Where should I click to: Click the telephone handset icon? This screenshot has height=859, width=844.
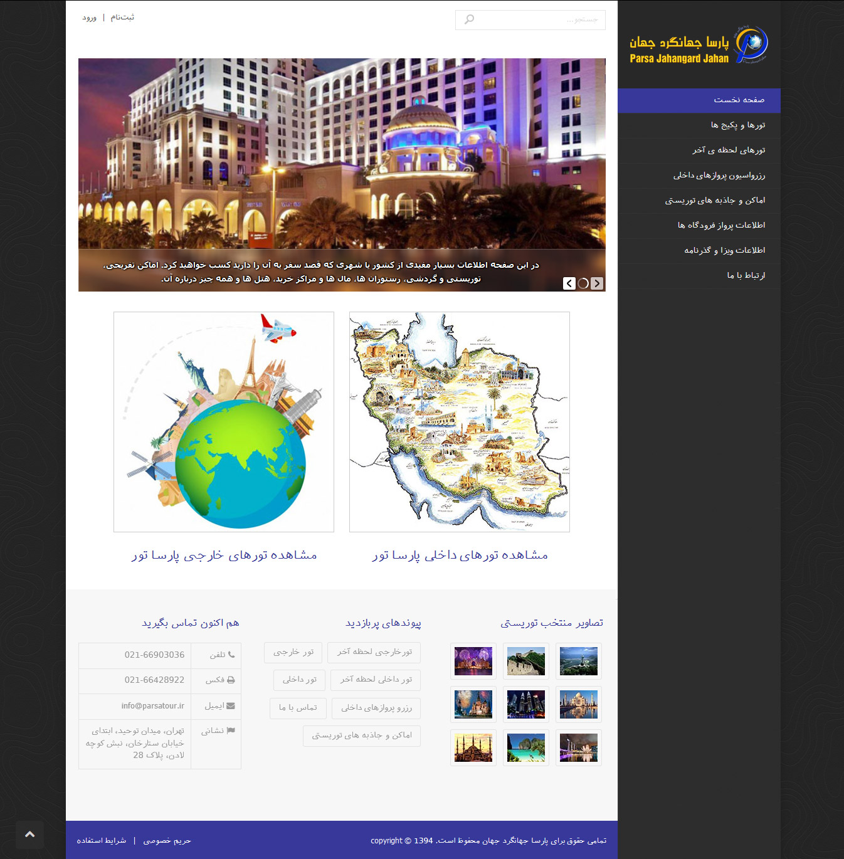click(x=231, y=655)
